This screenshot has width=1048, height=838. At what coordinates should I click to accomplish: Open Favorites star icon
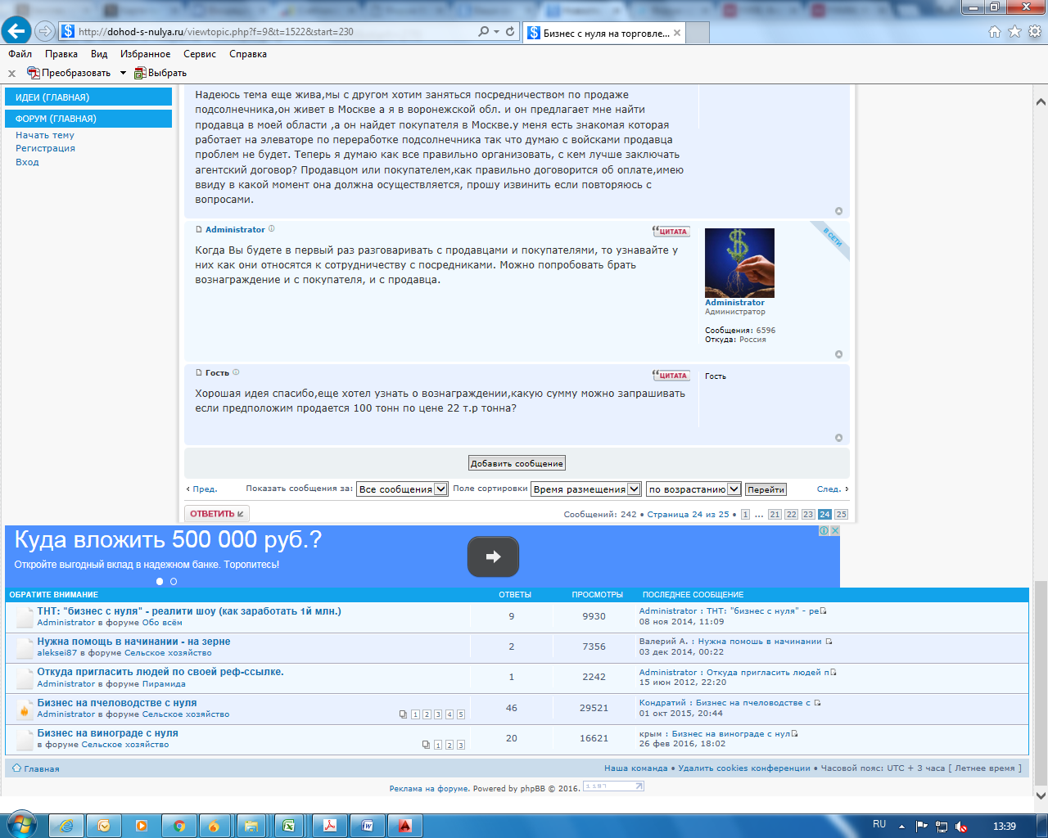1014,32
